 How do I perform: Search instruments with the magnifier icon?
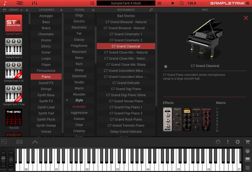click(x=151, y=10)
